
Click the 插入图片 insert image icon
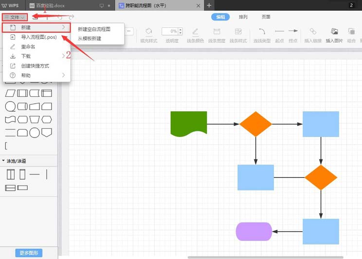(x=334, y=31)
